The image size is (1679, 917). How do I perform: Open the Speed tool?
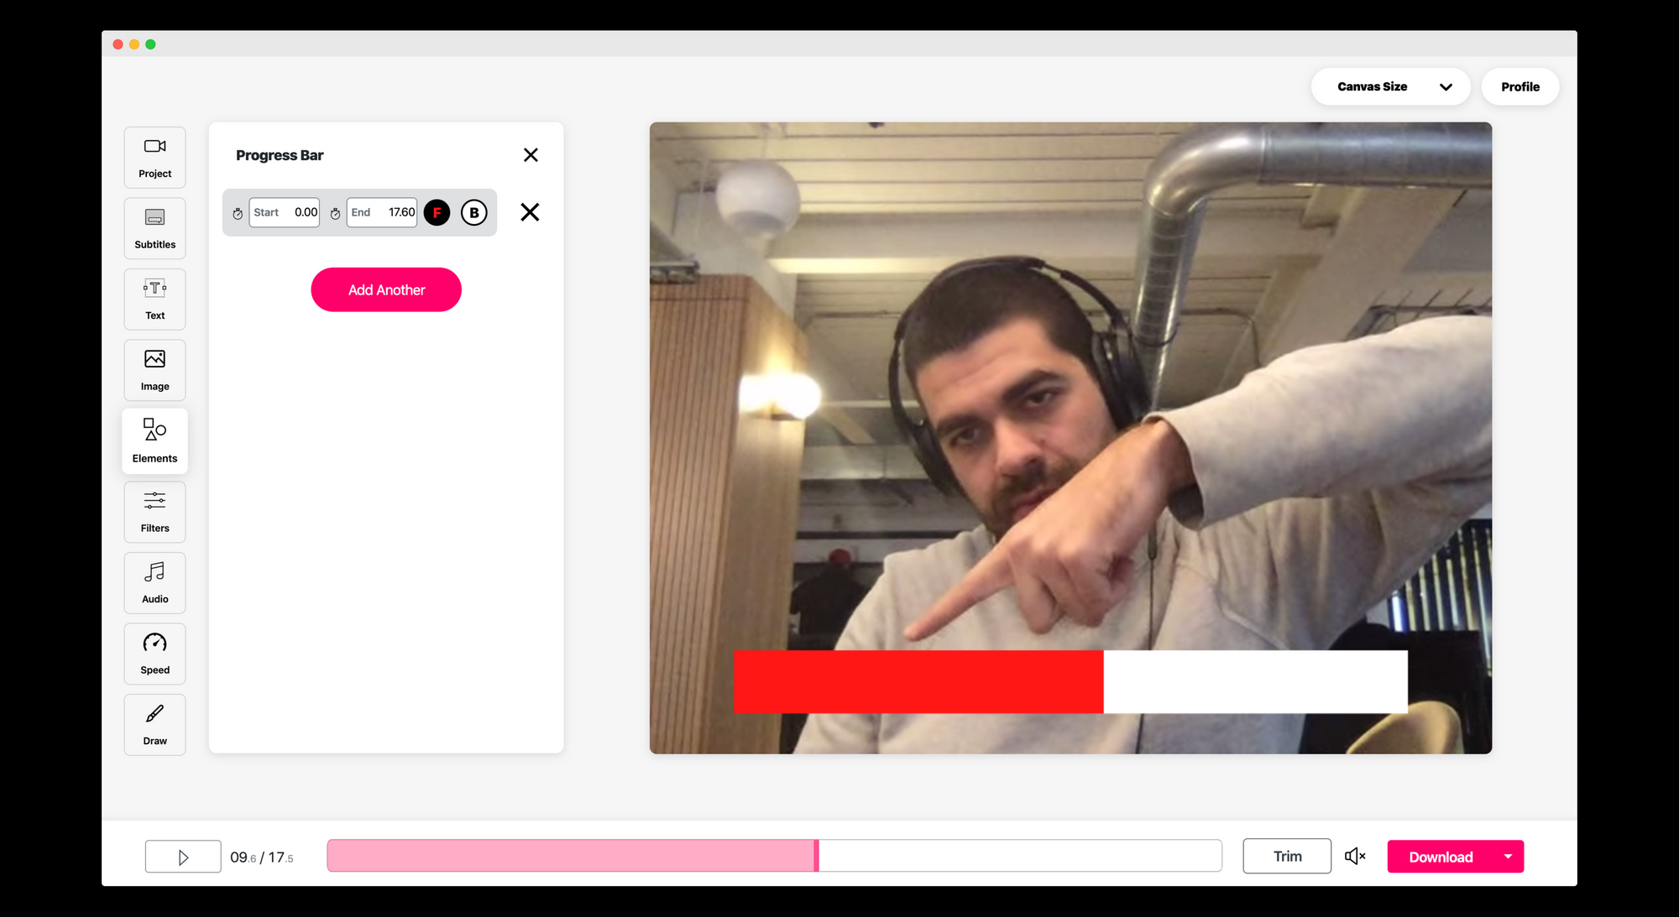tap(155, 654)
